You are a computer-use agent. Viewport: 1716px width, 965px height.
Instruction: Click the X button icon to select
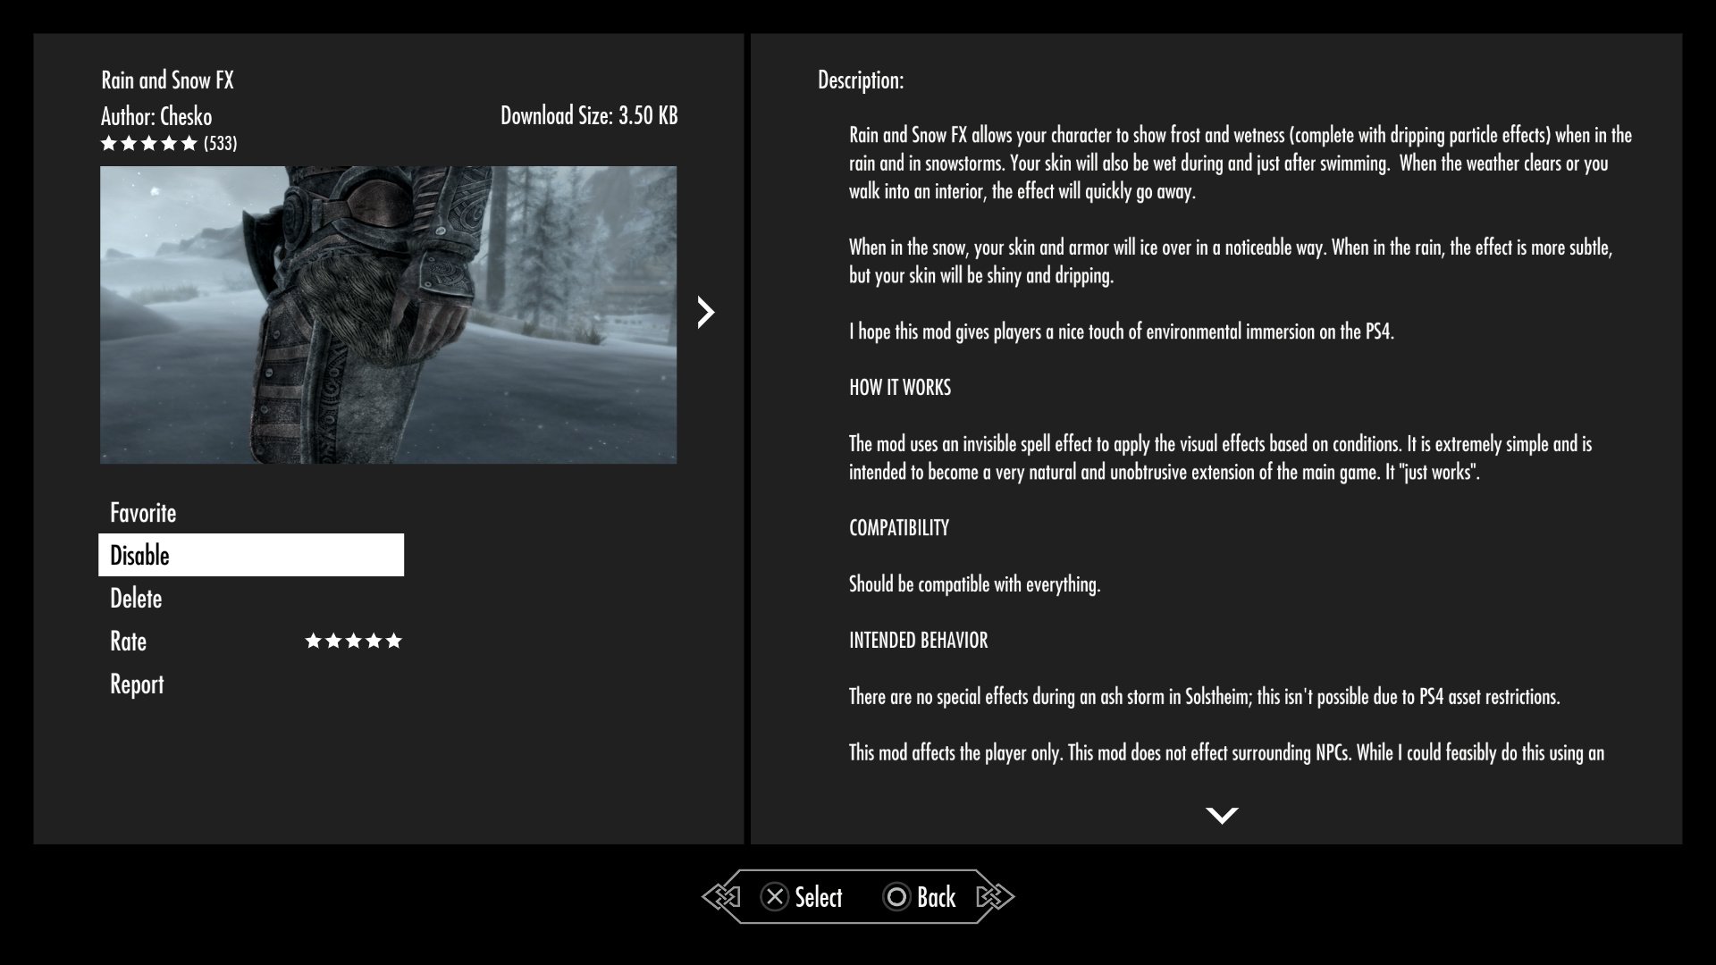(772, 897)
